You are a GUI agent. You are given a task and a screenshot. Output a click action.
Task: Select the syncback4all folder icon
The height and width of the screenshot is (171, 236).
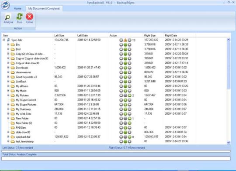click(x=13, y=137)
